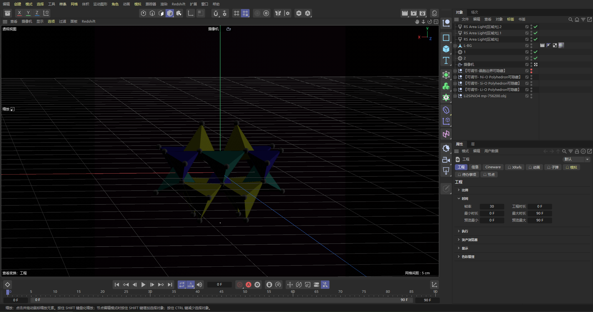Toggle enable checkmark for RS Area Light.2
Viewport: 593px width, 312px height.
click(535, 27)
